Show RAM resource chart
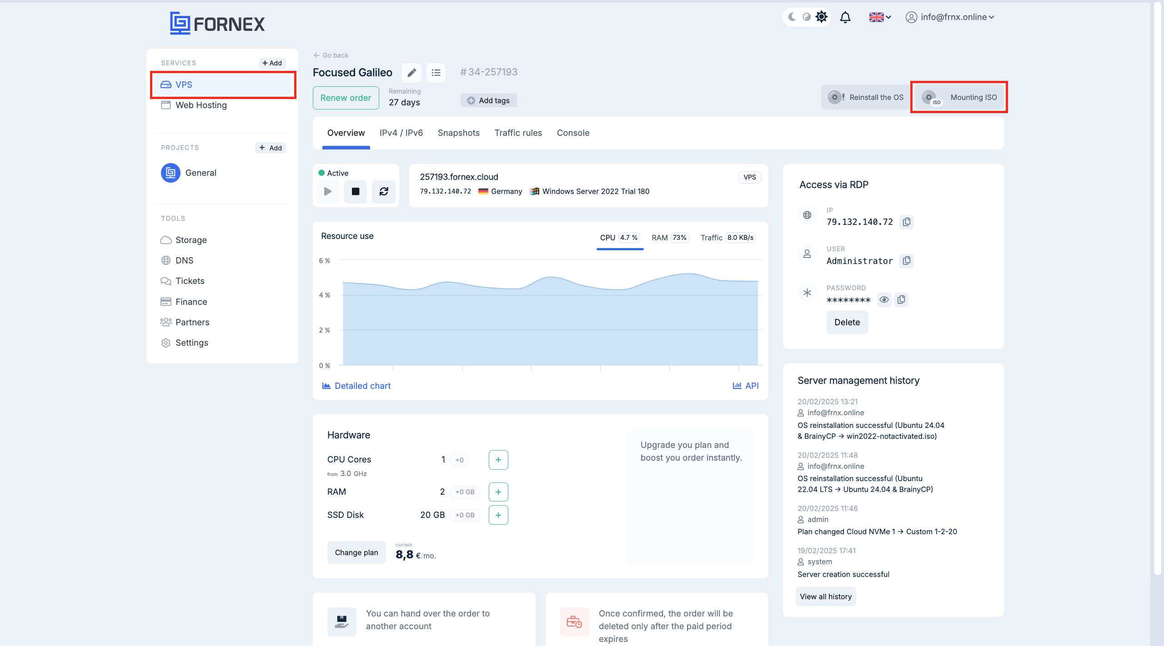This screenshot has height=646, width=1164. (x=670, y=238)
